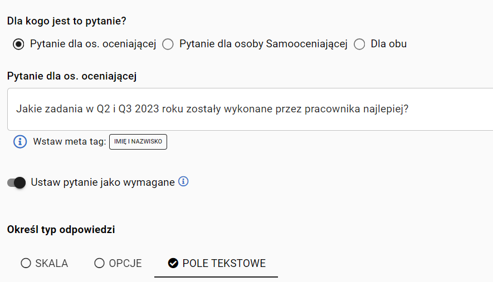Click the bold "Pytanie dla os. oceniającej" field heading
The image size is (493, 282).
(72, 76)
